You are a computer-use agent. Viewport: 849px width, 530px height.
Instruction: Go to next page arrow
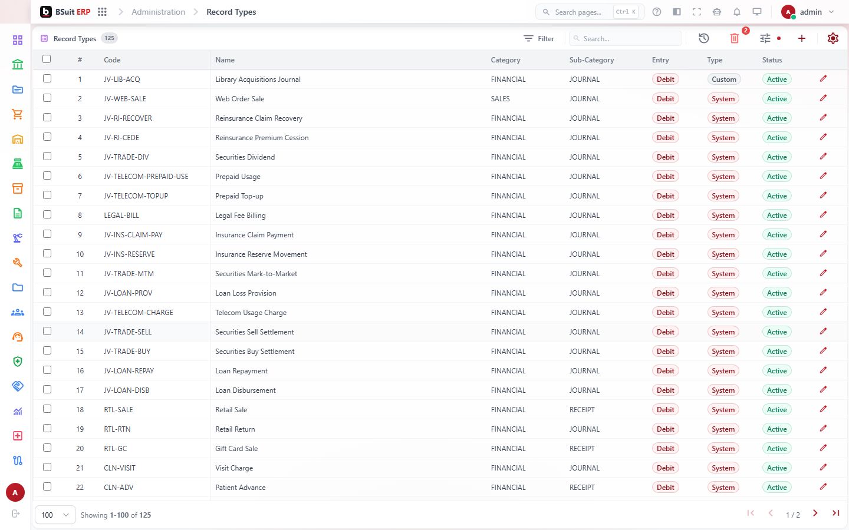click(815, 514)
